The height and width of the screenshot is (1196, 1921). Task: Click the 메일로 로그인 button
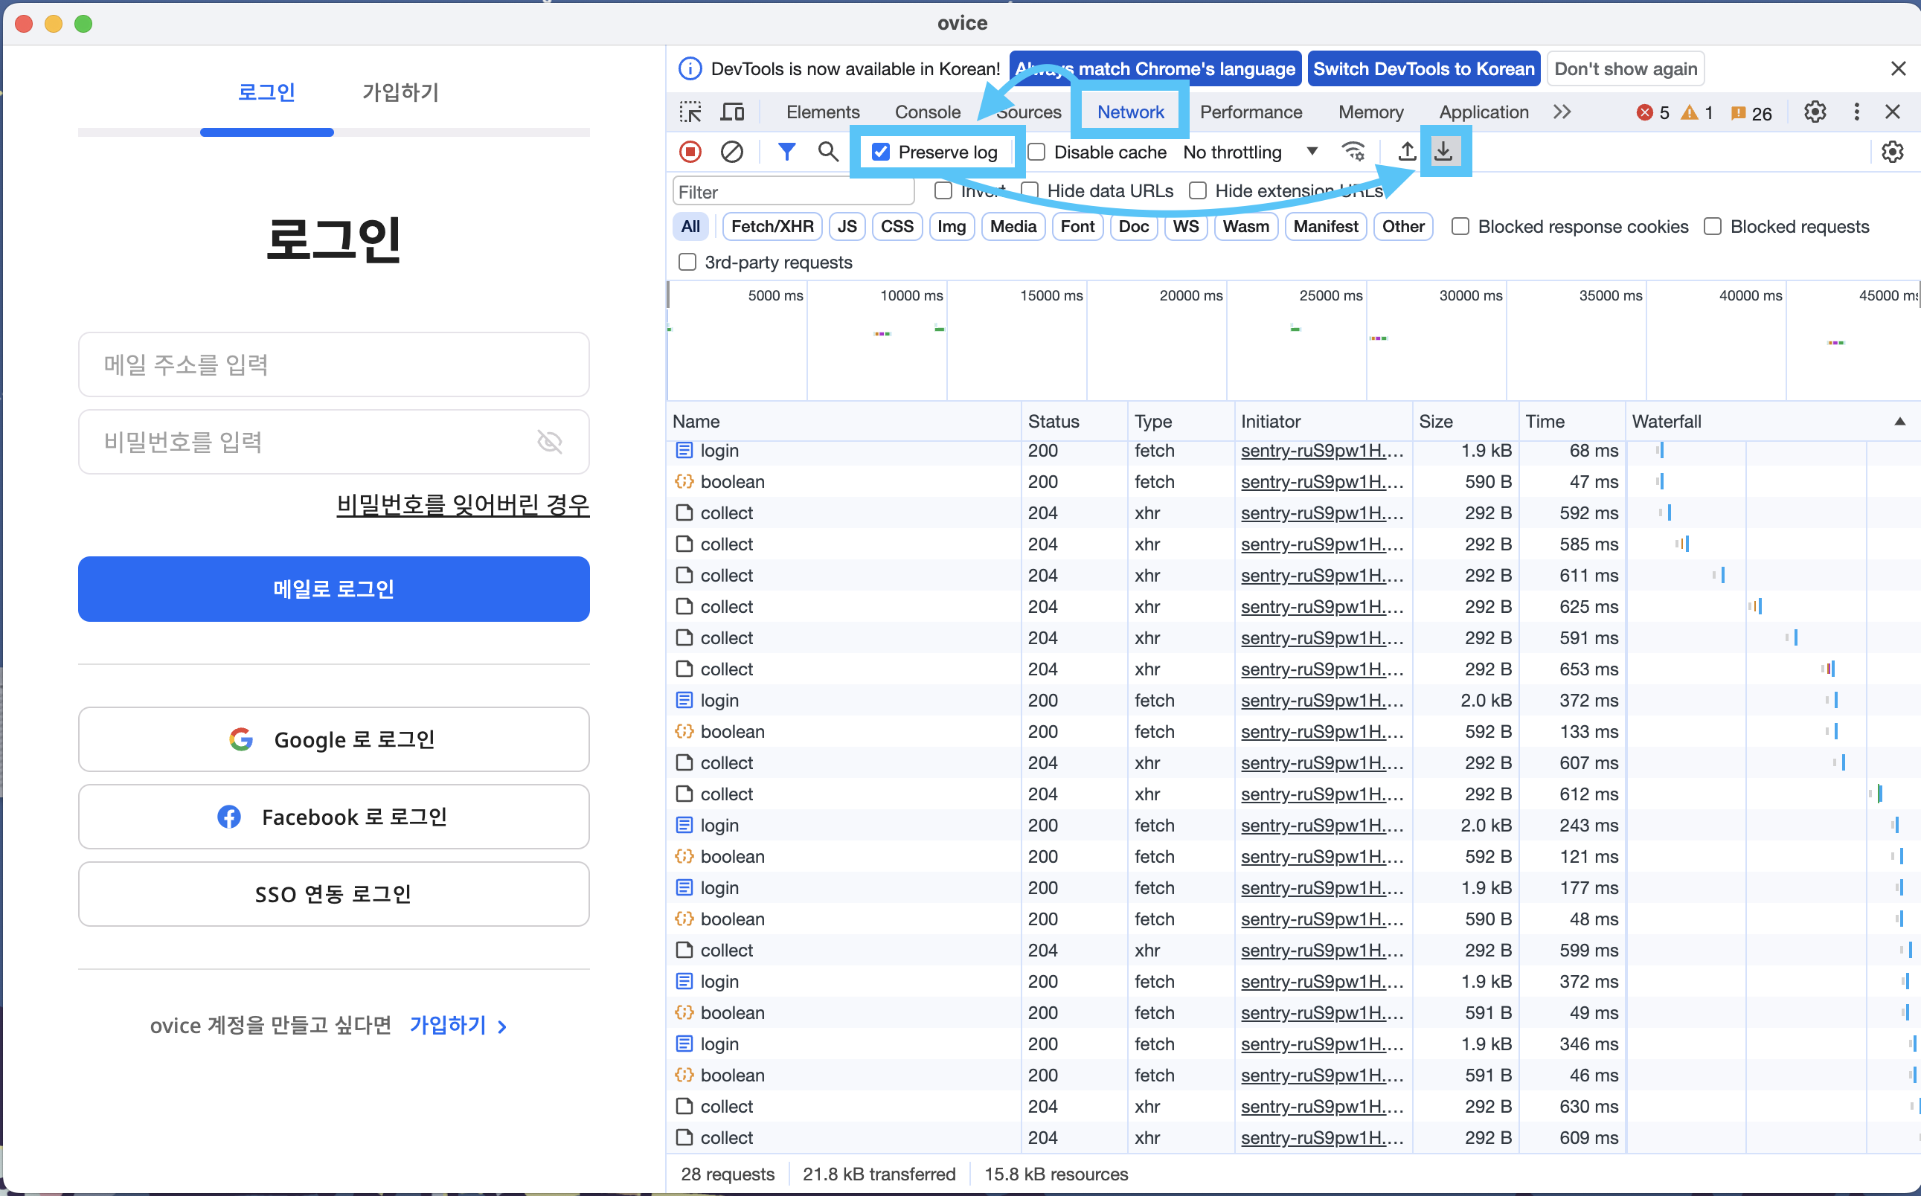coord(334,589)
